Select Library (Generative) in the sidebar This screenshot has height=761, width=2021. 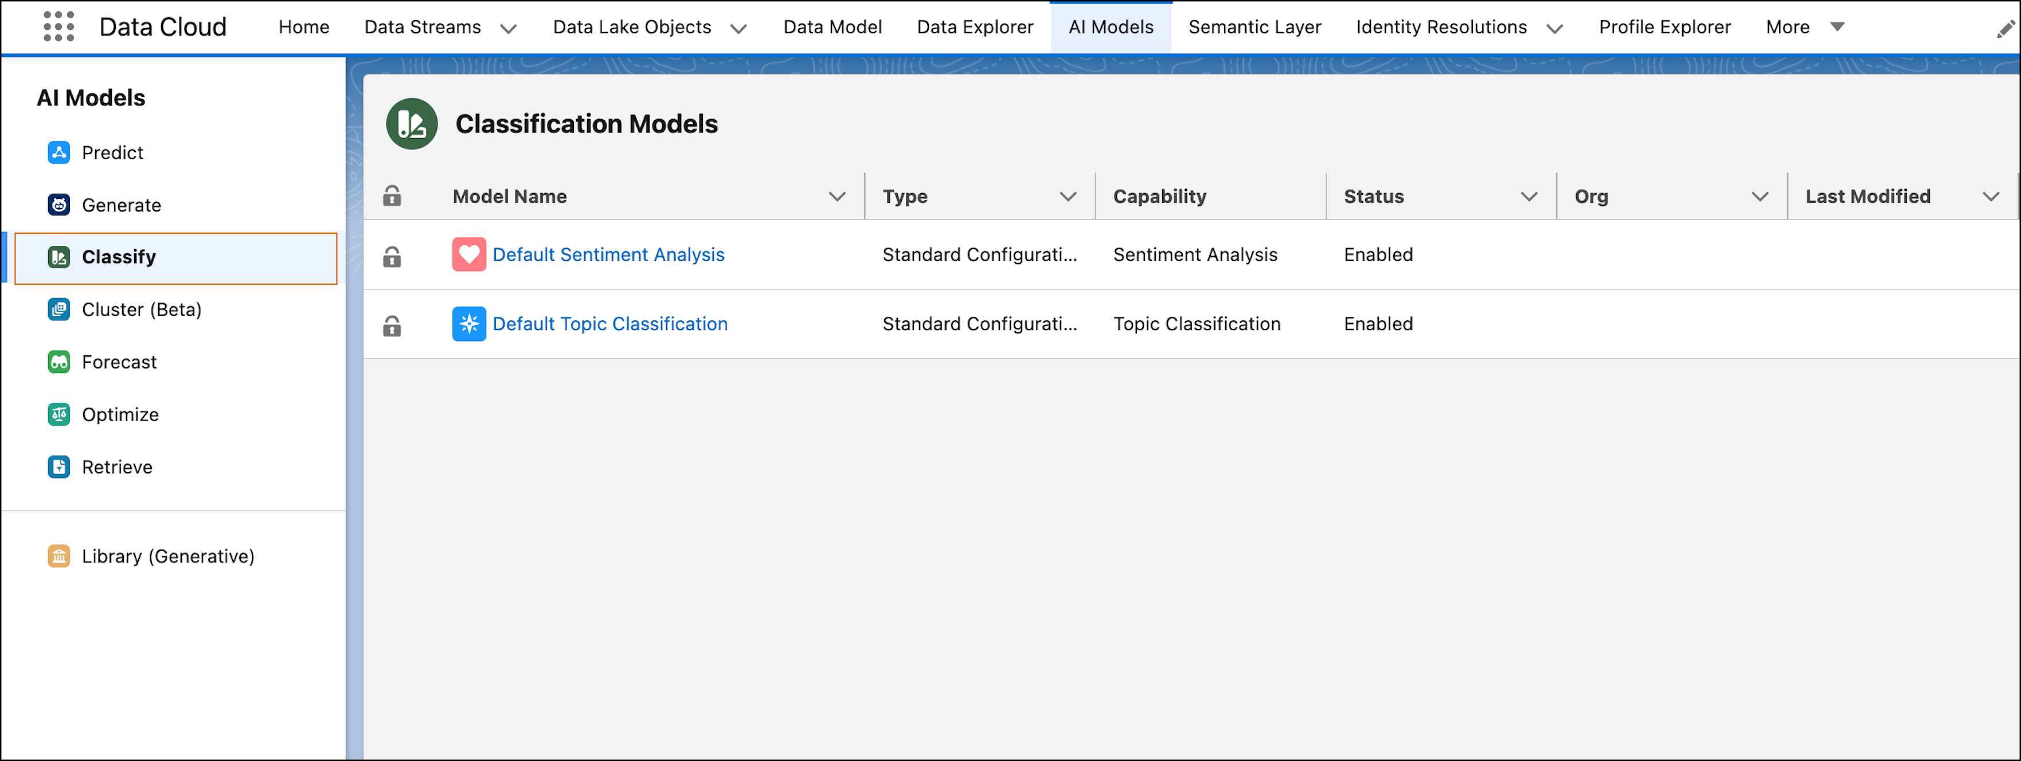pyautogui.click(x=168, y=556)
